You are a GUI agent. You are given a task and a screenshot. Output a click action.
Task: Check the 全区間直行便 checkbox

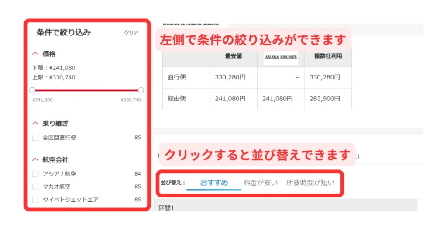pyautogui.click(x=35, y=138)
